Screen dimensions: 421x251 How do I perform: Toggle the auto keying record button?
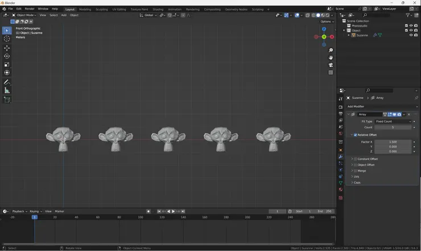[148, 211]
